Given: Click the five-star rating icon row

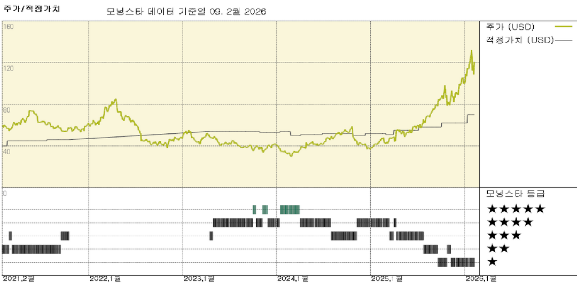Looking at the screenshot, I should pyautogui.click(x=515, y=209).
